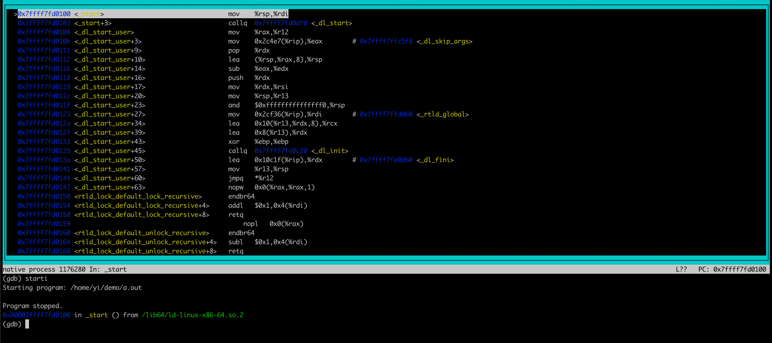The image size is (772, 343).
Task: Click comment address 0x7ffff7ffd060
Action: (386, 114)
